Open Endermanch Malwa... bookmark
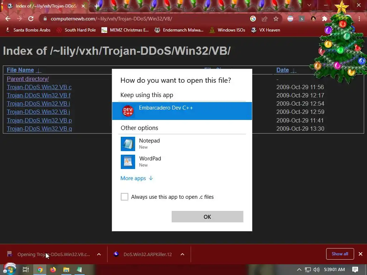367x275 pixels. tap(179, 30)
